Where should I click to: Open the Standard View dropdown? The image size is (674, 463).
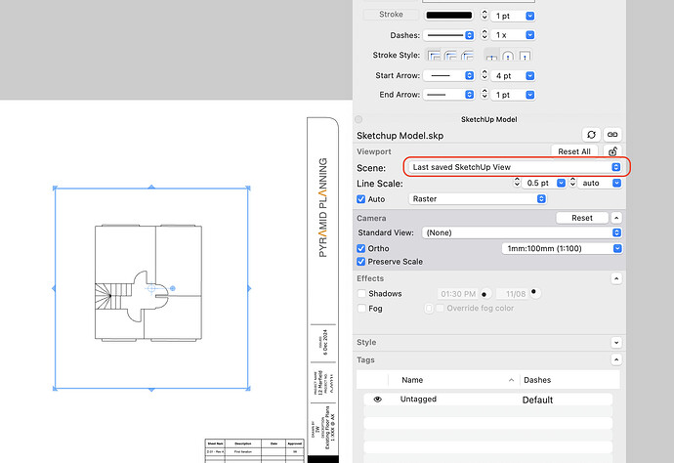click(522, 232)
